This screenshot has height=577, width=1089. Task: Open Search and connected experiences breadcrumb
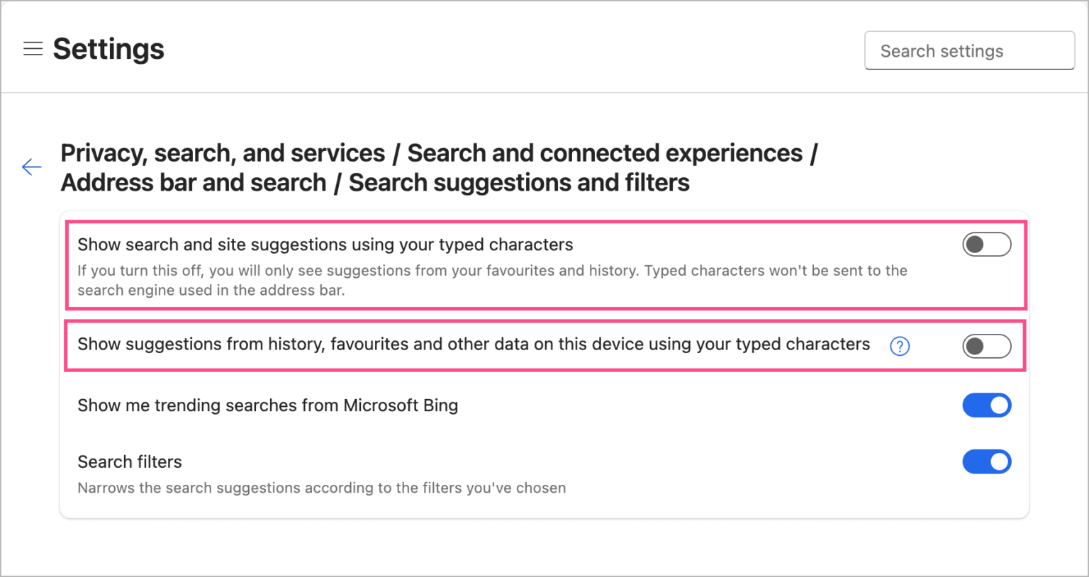click(606, 152)
